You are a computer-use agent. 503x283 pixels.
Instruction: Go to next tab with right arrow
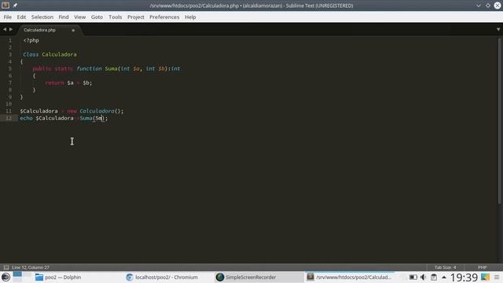11,29
